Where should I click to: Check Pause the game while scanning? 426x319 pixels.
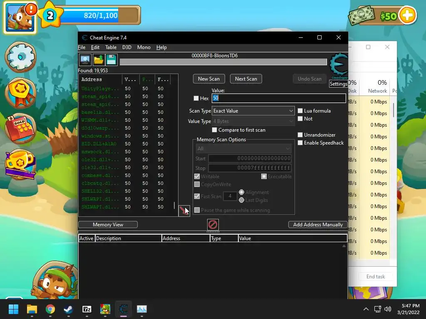click(197, 210)
